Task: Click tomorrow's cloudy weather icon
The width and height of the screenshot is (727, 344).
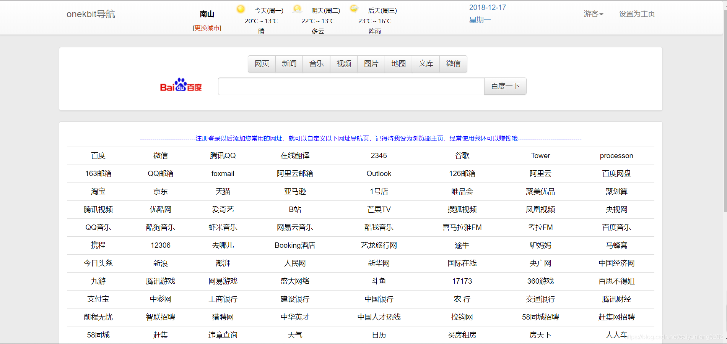Action: 297,9
